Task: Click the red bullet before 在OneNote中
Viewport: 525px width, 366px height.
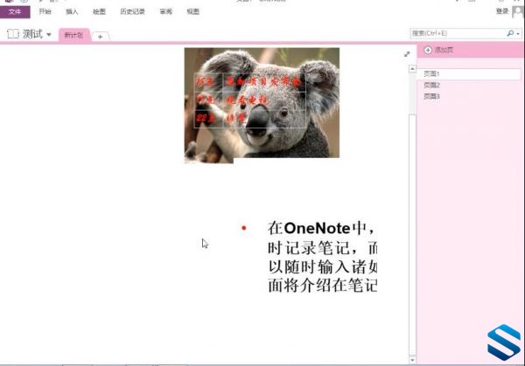Action: tap(244, 228)
